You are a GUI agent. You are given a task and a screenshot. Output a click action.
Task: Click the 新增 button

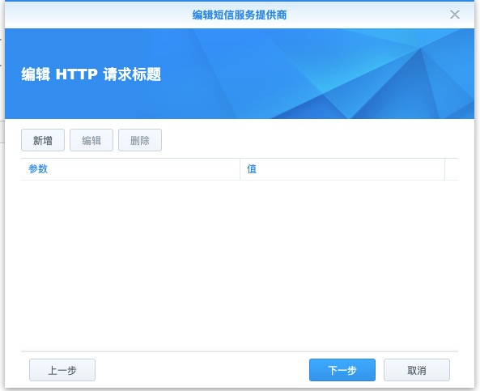43,140
